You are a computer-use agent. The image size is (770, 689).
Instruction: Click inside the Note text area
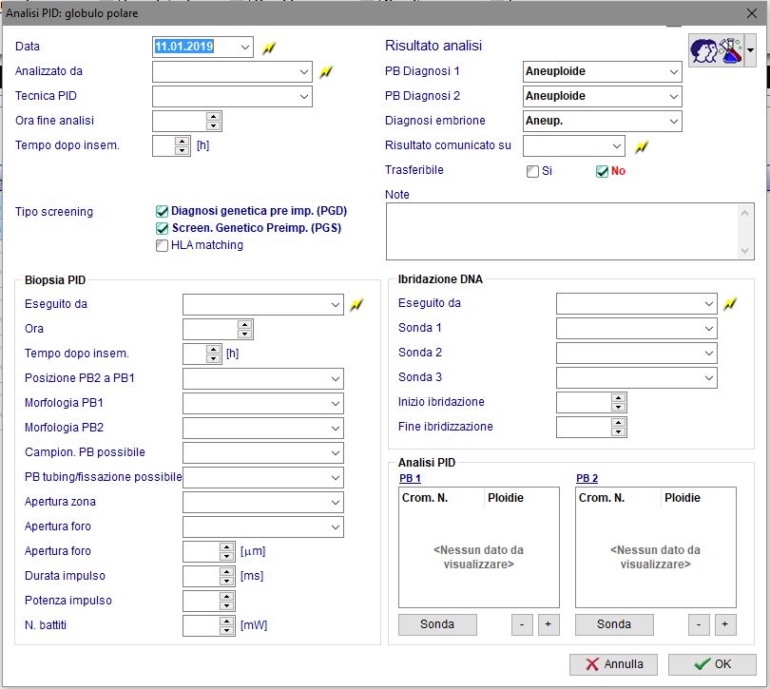pos(563,231)
